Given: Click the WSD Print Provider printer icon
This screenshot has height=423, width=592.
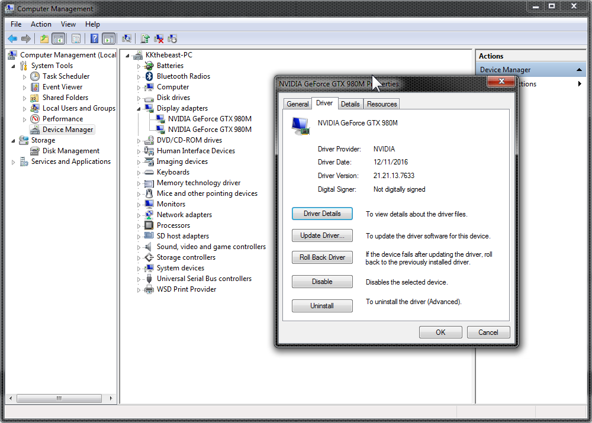Looking at the screenshot, I should (x=149, y=289).
